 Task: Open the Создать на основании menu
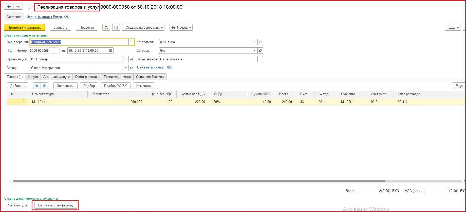click(x=143, y=27)
